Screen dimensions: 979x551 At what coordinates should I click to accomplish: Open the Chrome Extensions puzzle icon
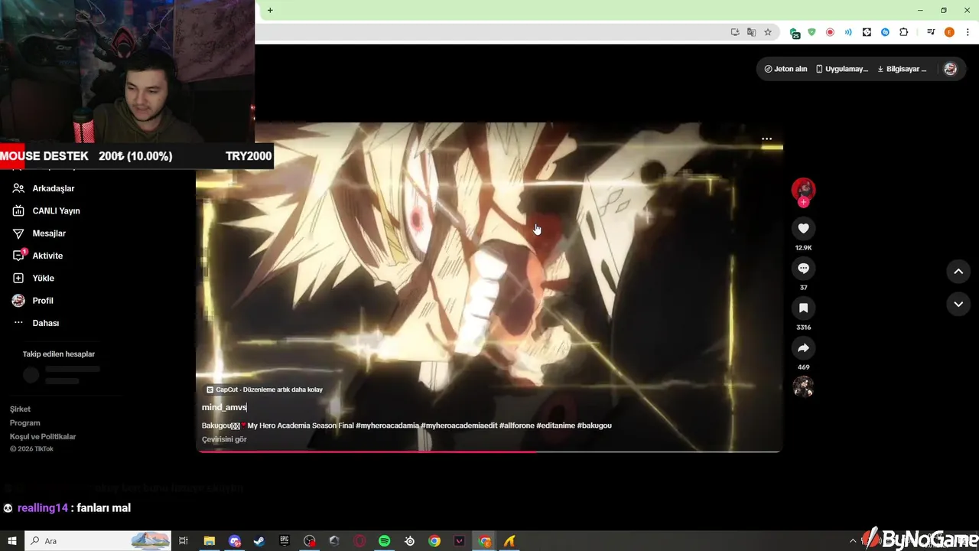[904, 32]
